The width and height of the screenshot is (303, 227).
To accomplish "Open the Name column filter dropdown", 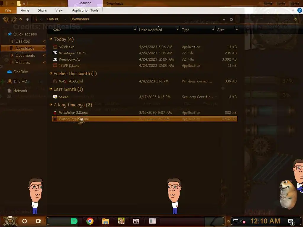I will click(135, 30).
